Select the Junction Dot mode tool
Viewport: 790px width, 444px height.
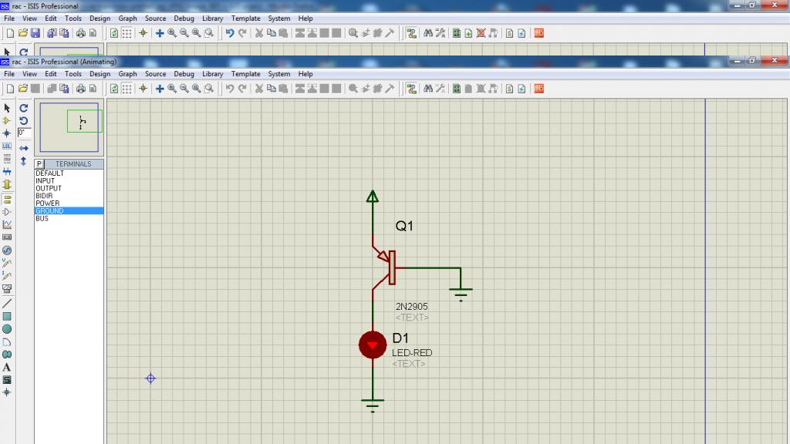tap(6, 133)
